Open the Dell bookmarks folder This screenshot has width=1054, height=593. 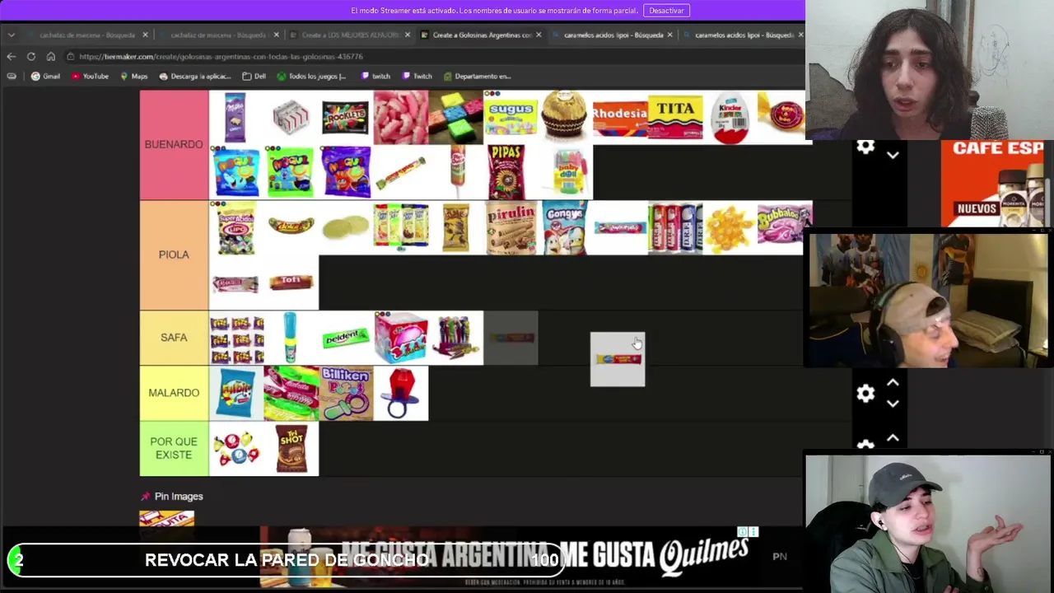254,76
